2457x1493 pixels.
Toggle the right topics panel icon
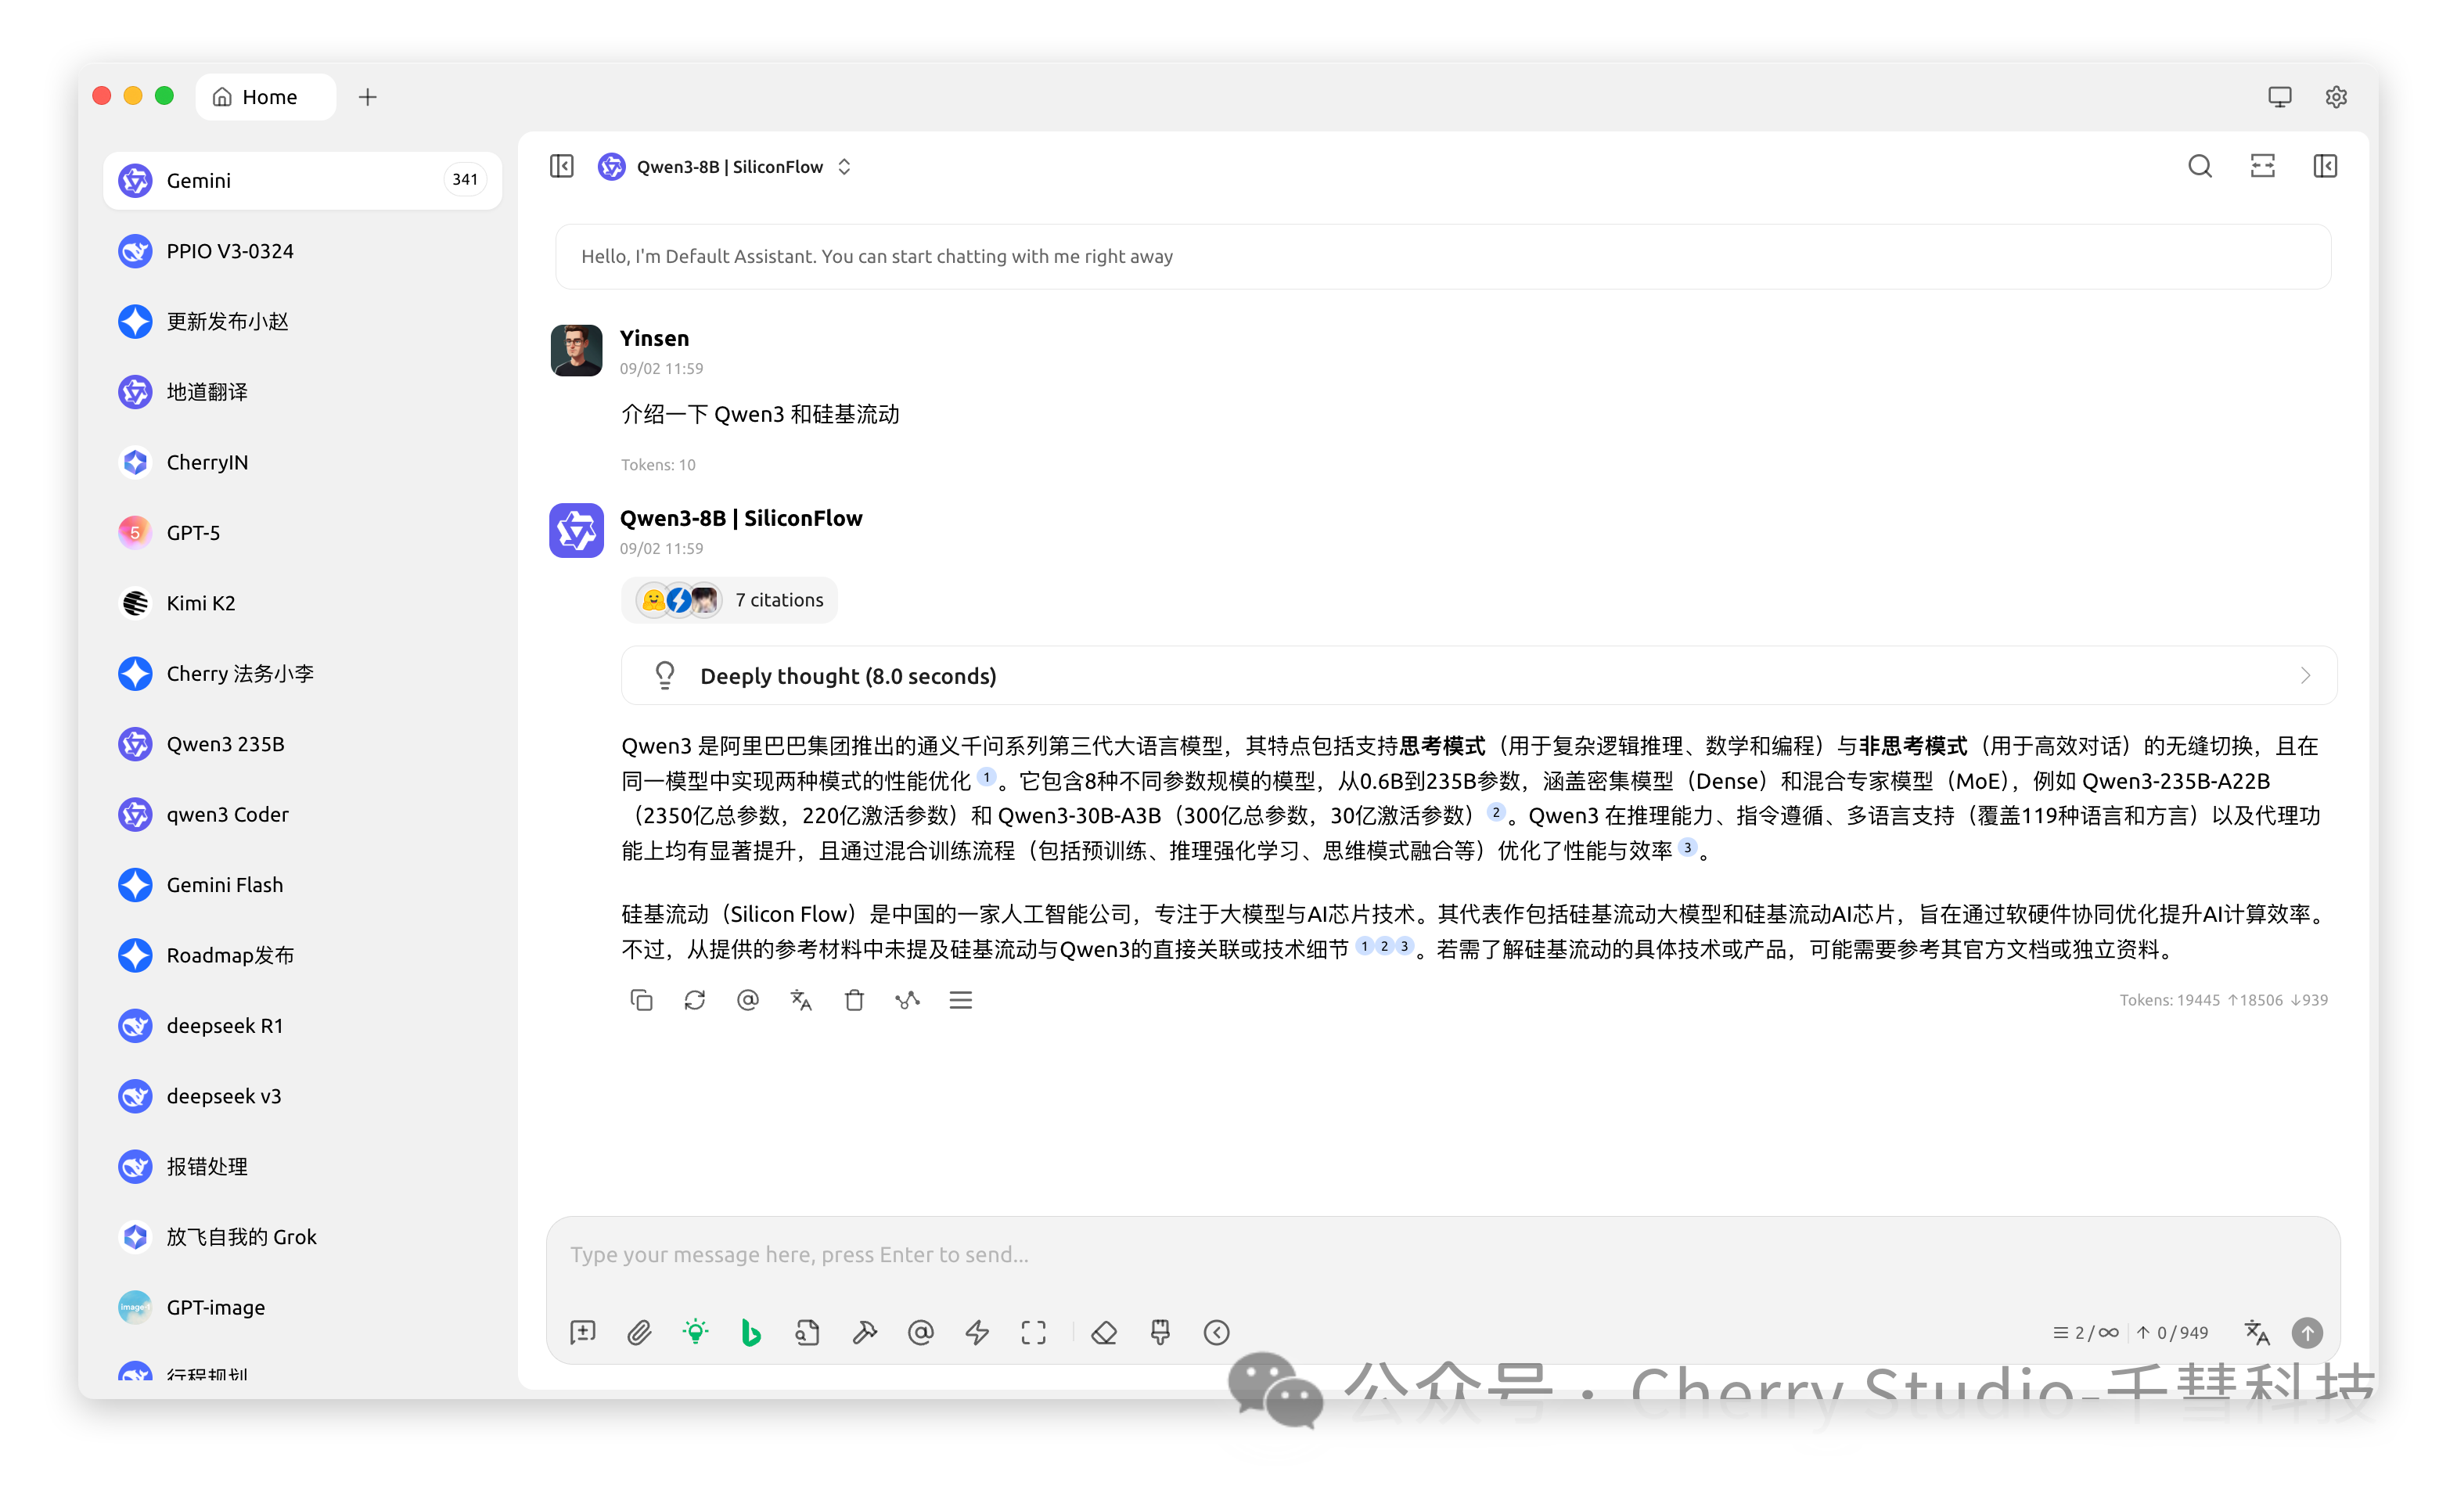pos(2325,167)
